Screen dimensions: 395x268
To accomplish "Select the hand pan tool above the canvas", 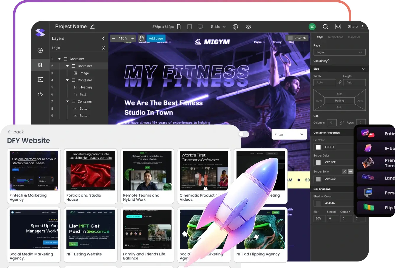I will tap(141, 38).
